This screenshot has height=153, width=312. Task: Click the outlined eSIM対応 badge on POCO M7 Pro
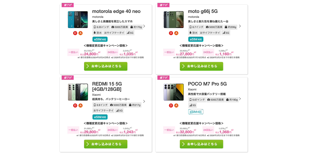[196, 112]
